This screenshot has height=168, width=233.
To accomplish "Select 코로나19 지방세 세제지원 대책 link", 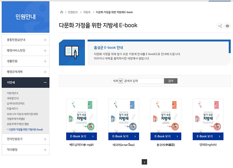I will (x=22, y=114).
